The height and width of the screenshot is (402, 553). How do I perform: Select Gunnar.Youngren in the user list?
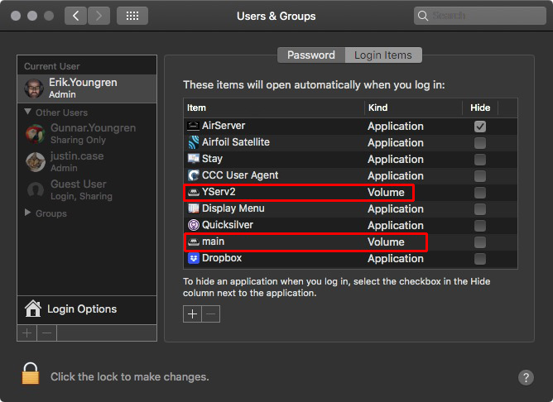(91, 132)
